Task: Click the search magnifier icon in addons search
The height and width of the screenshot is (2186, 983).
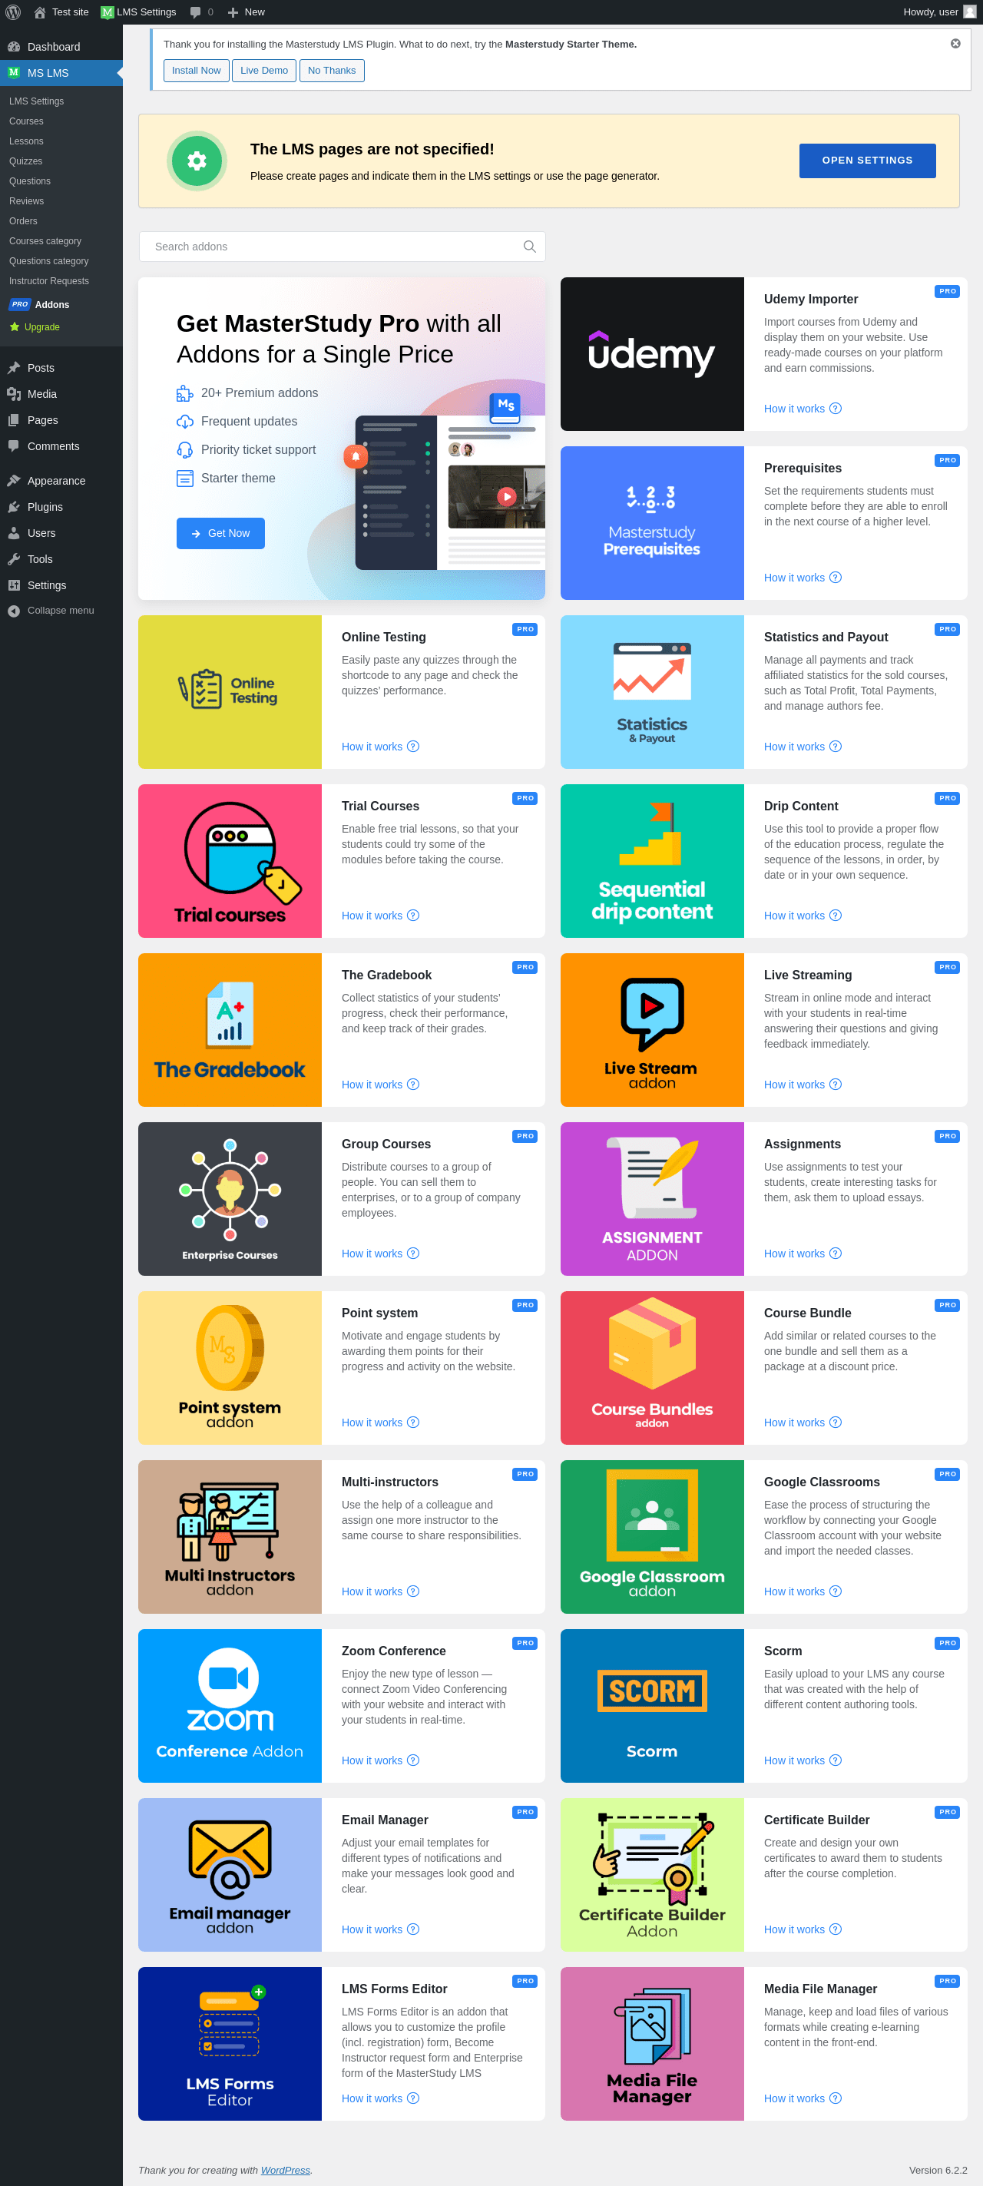Action: point(529,246)
